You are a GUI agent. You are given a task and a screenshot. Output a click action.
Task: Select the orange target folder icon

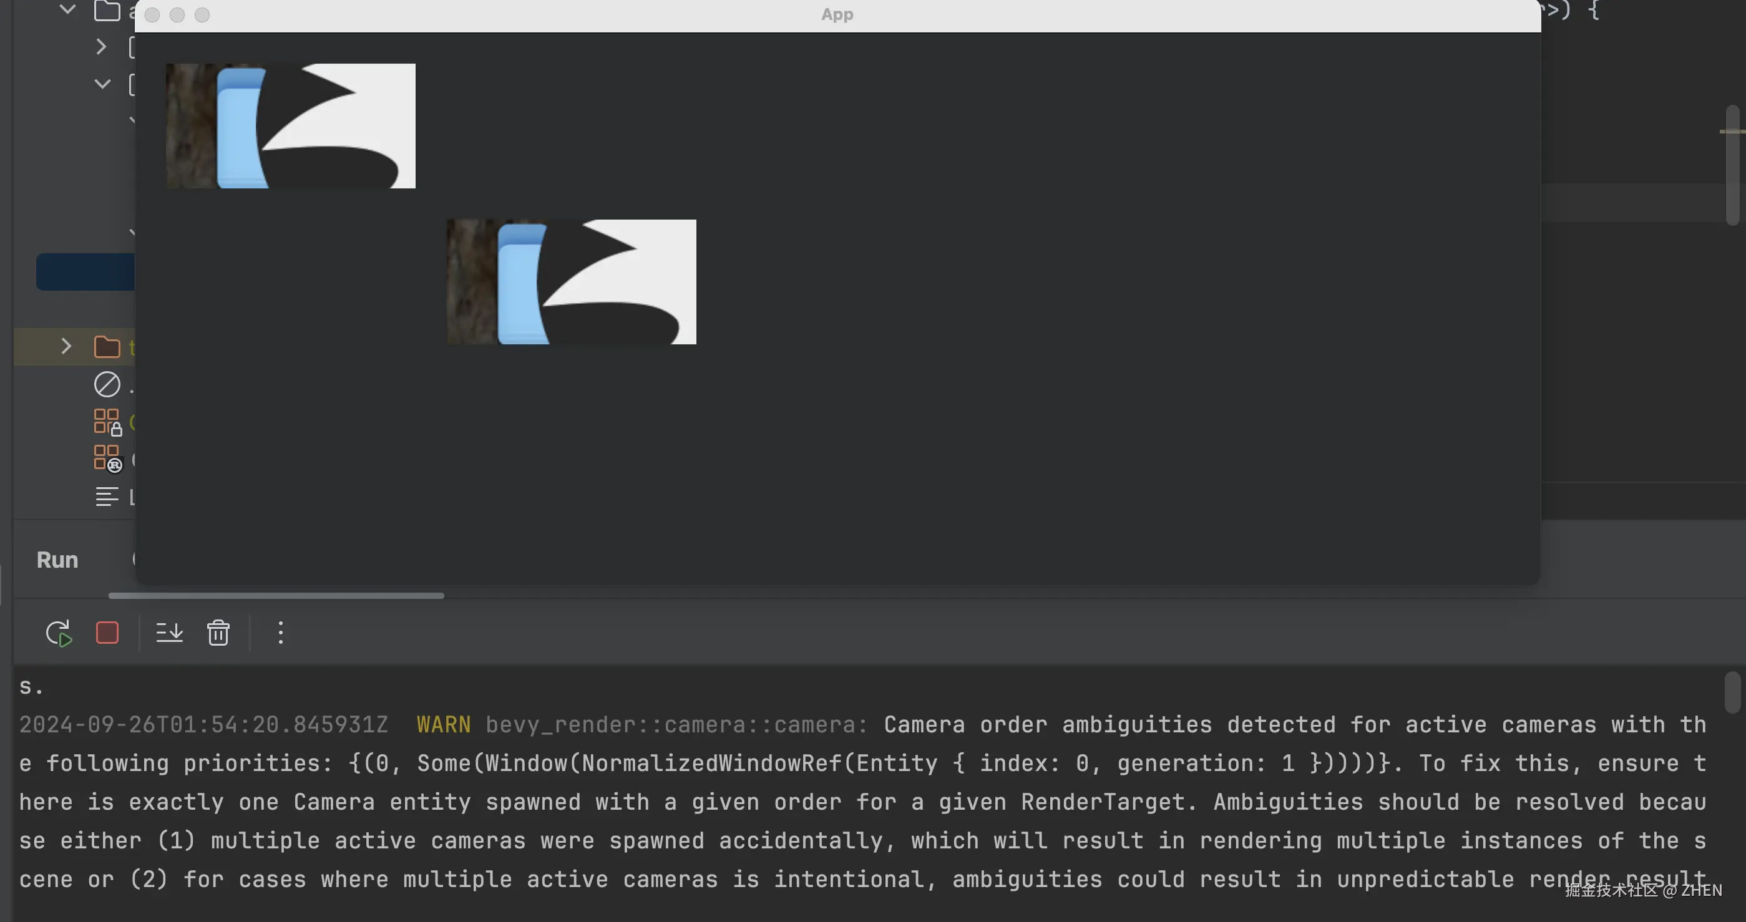click(x=107, y=347)
